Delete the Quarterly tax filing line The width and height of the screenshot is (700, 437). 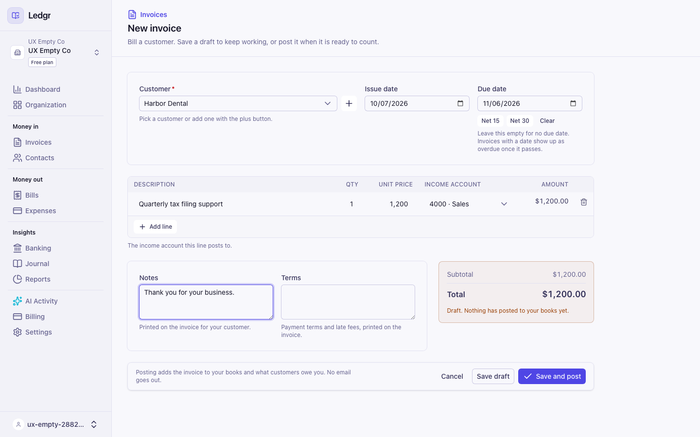(x=584, y=202)
